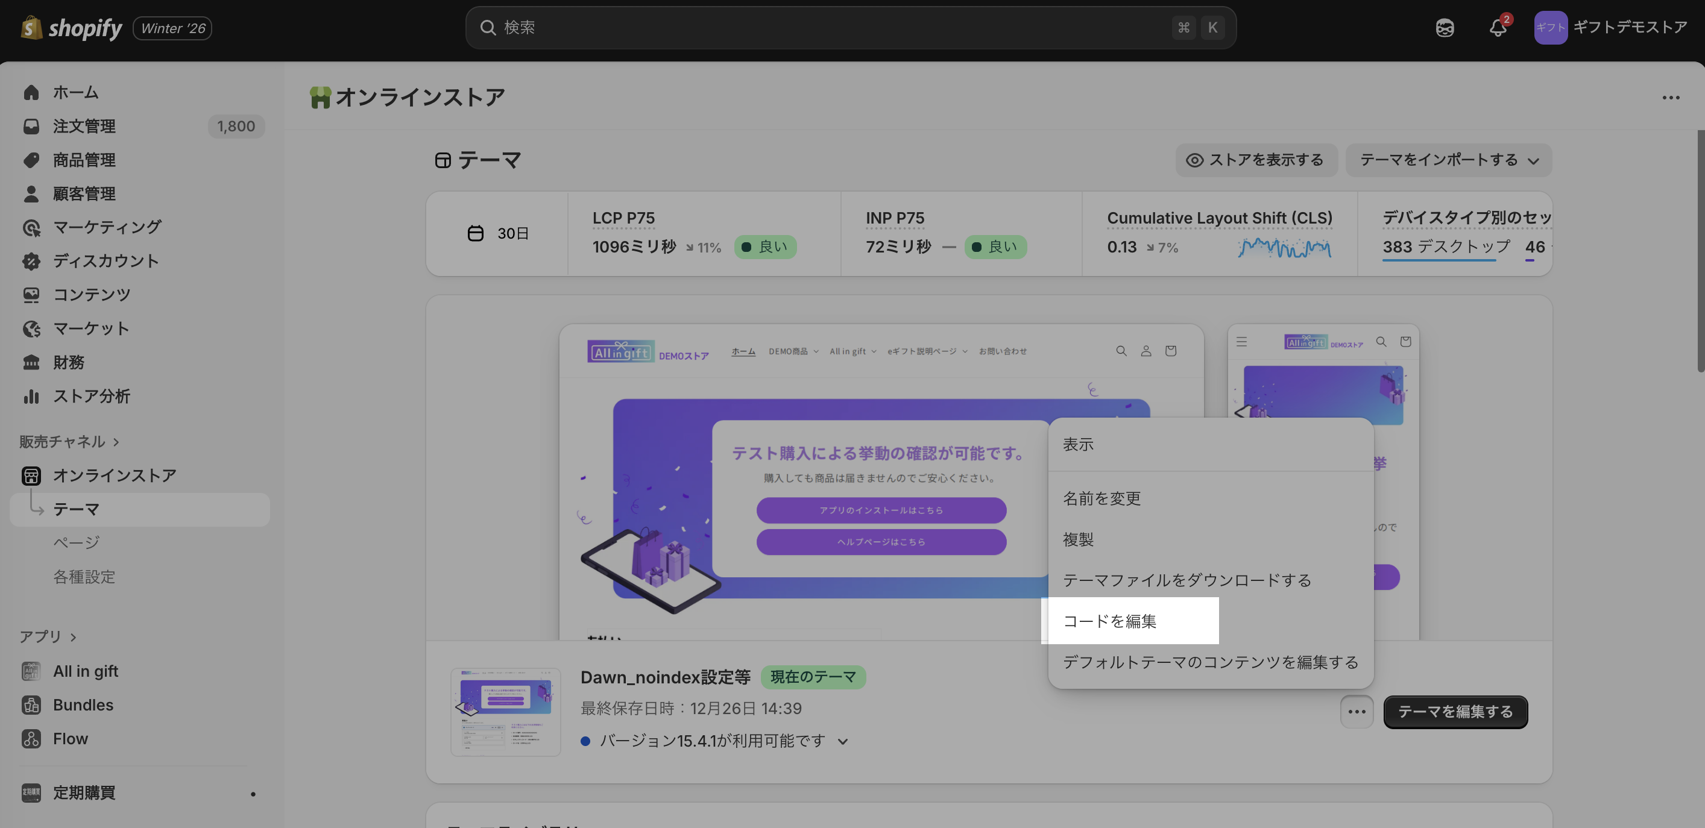Expand the テーマをインポートする dropdown
Image resolution: width=1705 pixels, height=828 pixels.
(x=1448, y=160)
